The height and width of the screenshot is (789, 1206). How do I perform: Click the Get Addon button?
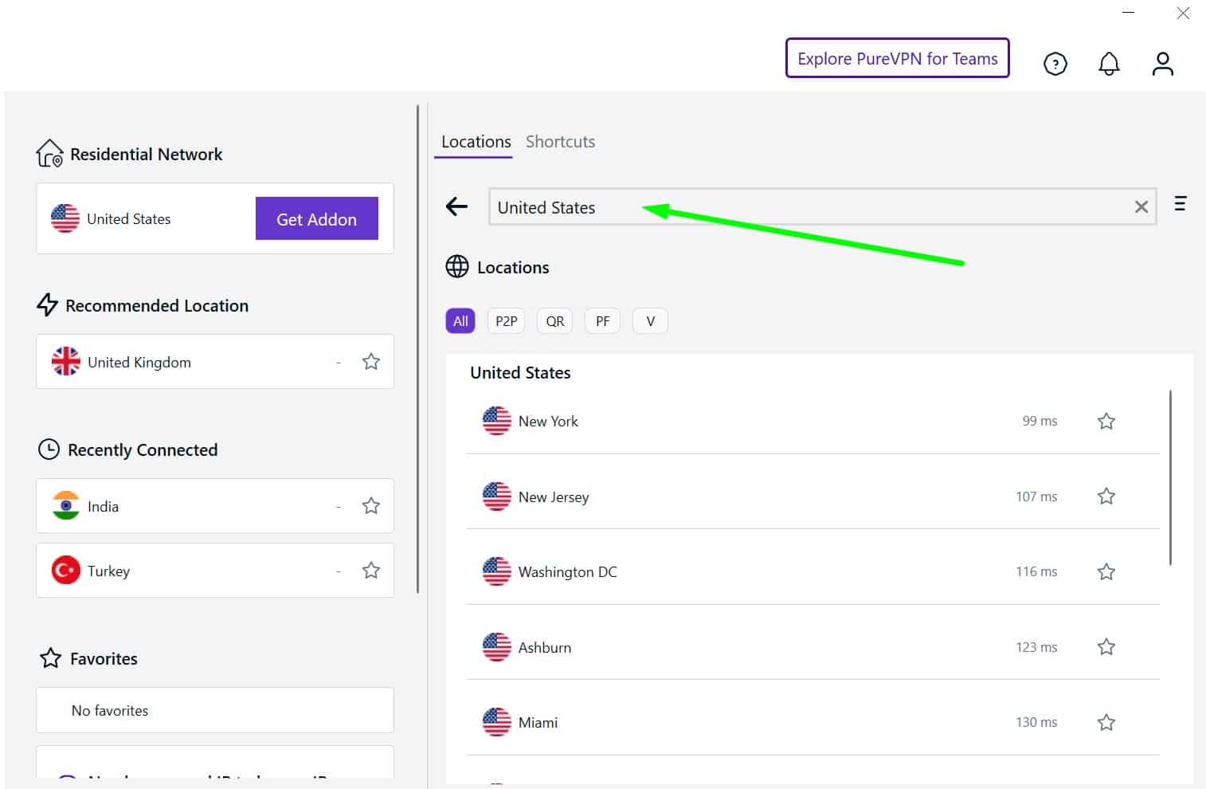(x=316, y=219)
